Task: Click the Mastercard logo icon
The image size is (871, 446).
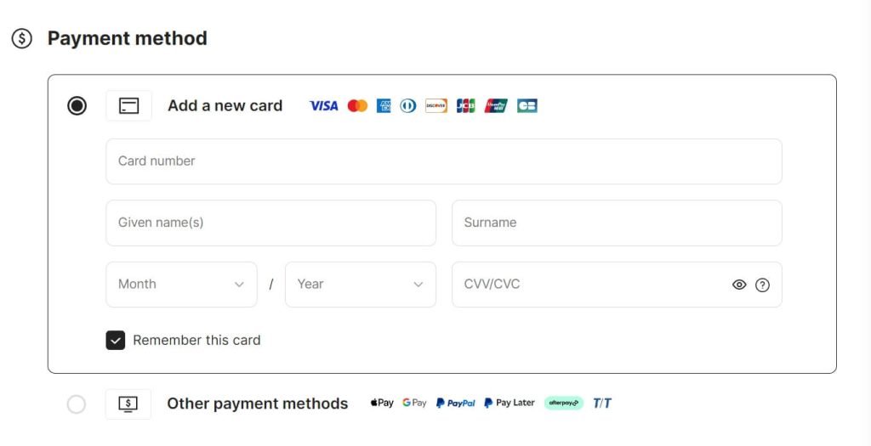Action: point(357,105)
